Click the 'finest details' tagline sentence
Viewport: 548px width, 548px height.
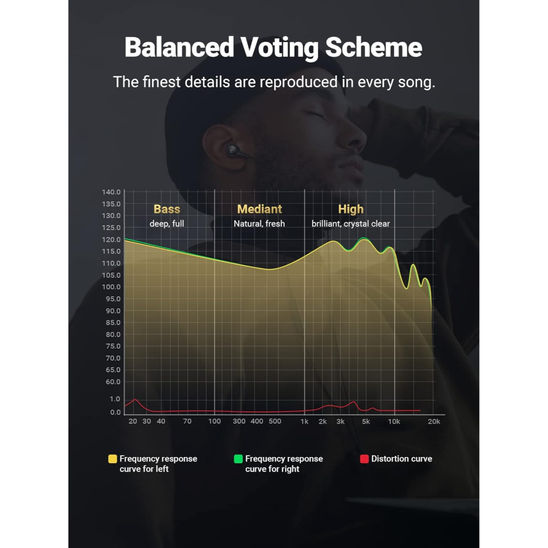274,82
